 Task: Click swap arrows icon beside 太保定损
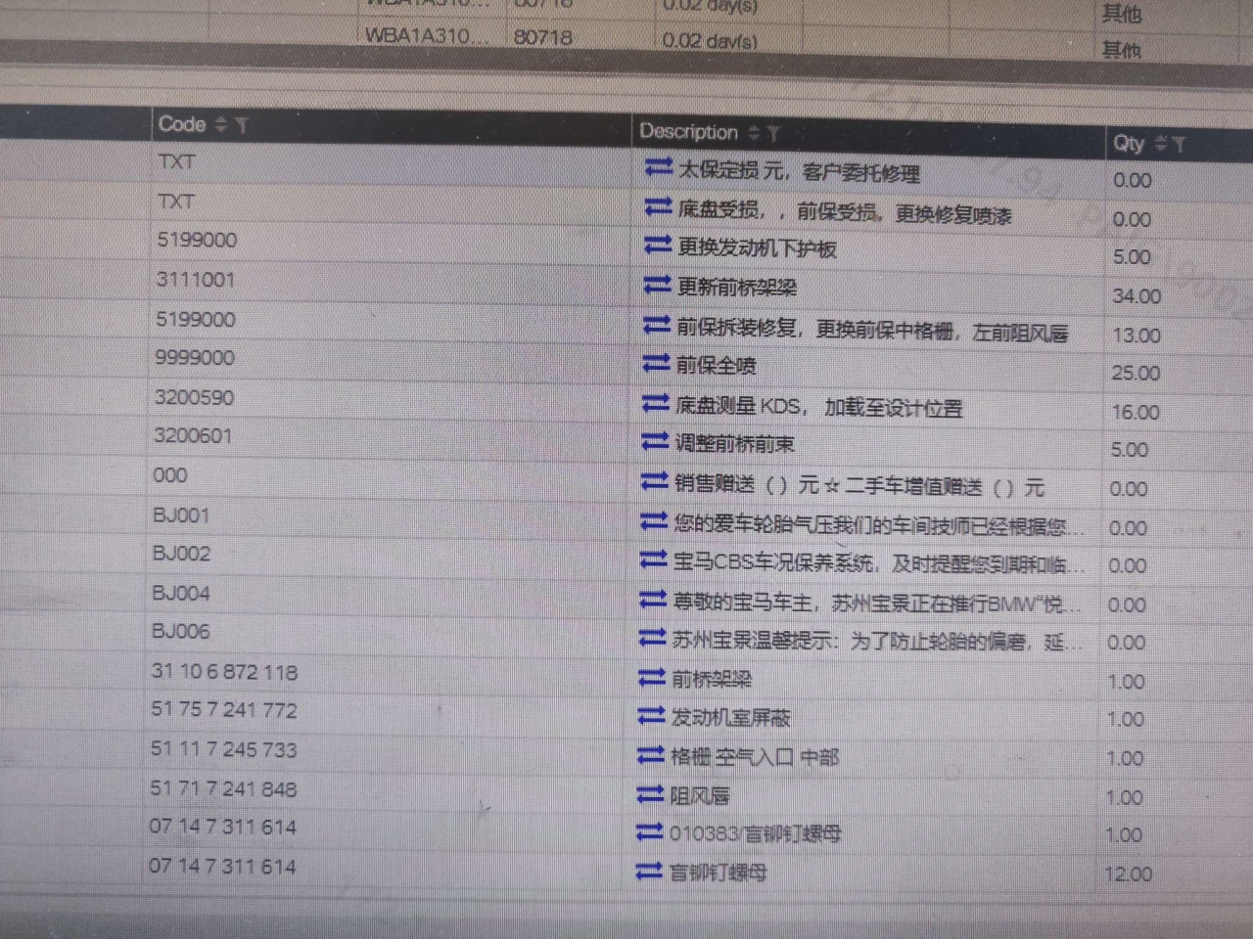tap(659, 167)
